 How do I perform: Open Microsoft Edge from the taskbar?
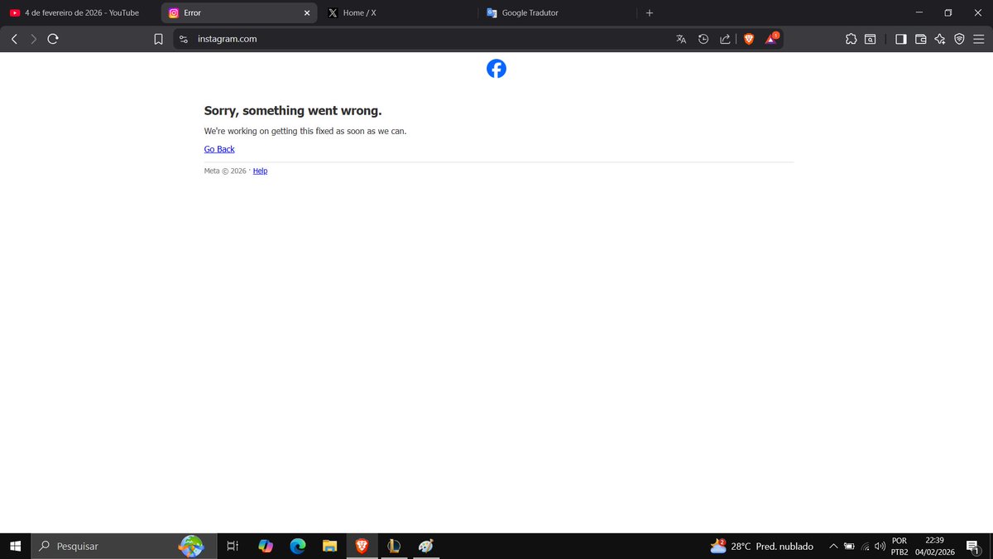pyautogui.click(x=298, y=546)
